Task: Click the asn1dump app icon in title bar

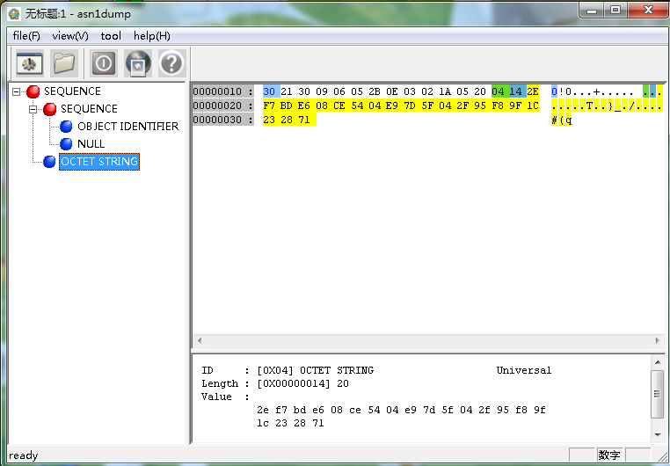Action: [x=14, y=14]
